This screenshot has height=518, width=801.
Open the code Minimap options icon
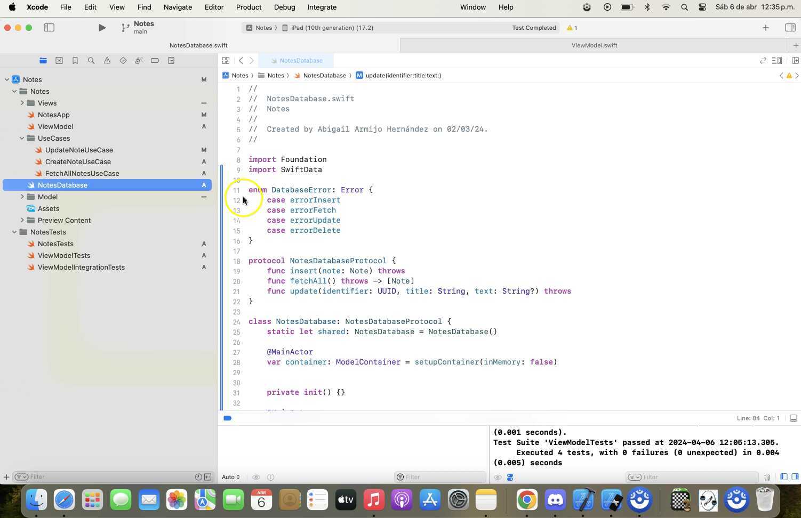778,60
